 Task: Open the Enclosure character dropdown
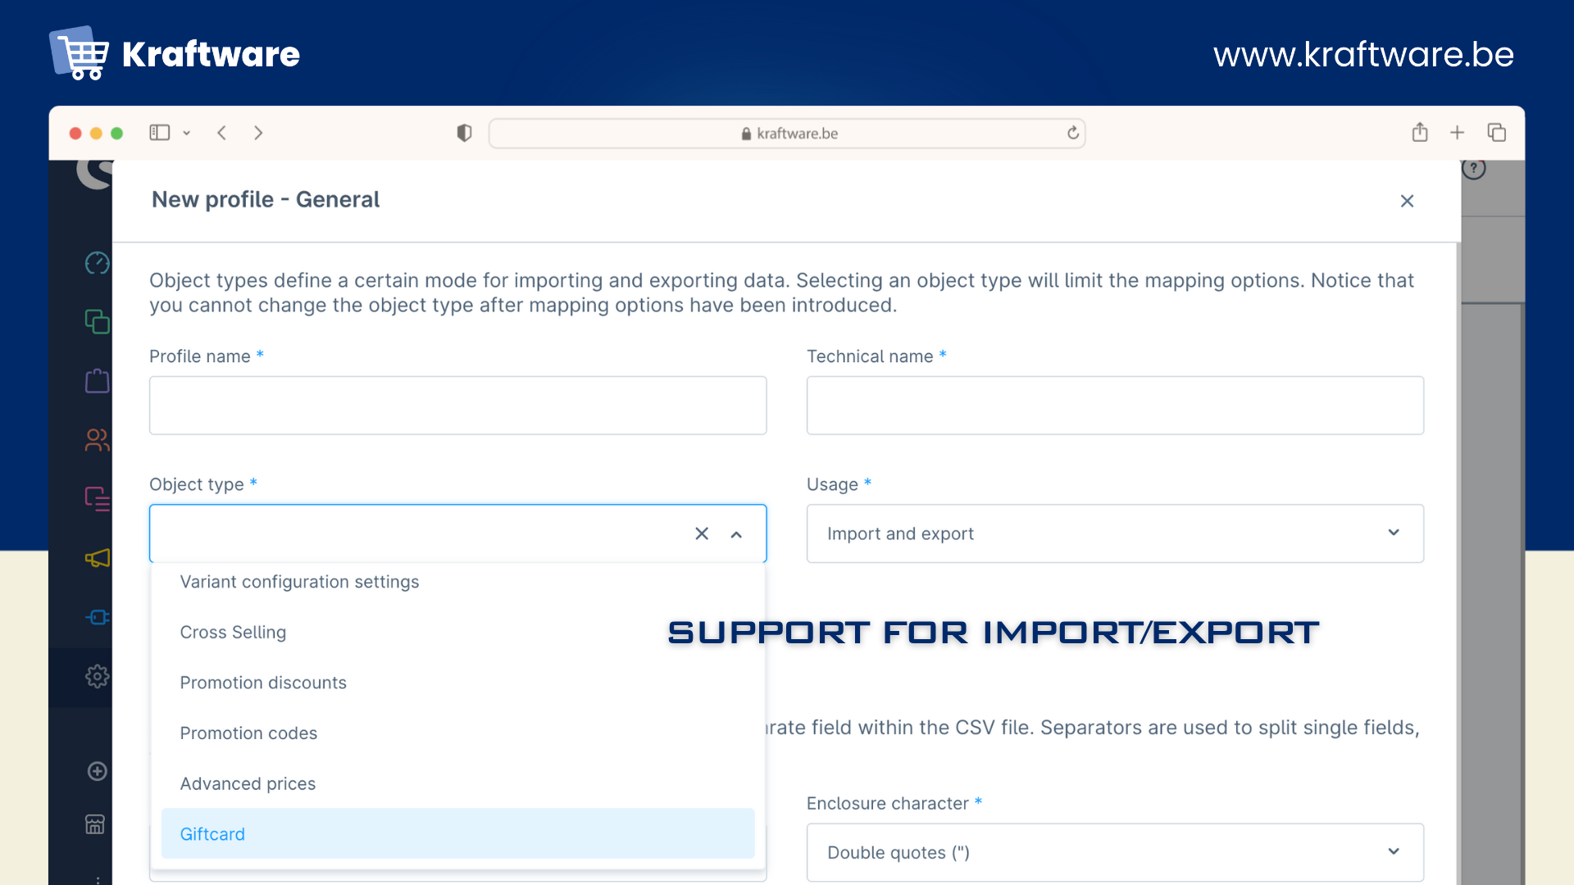click(x=1394, y=852)
